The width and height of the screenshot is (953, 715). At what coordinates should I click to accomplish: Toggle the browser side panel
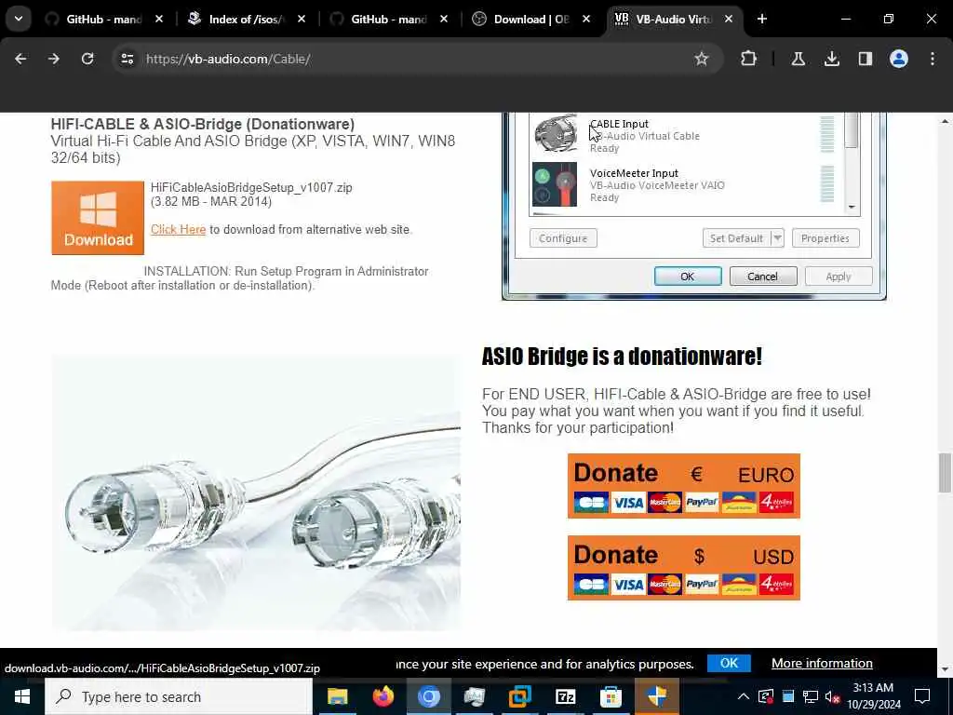tap(865, 59)
